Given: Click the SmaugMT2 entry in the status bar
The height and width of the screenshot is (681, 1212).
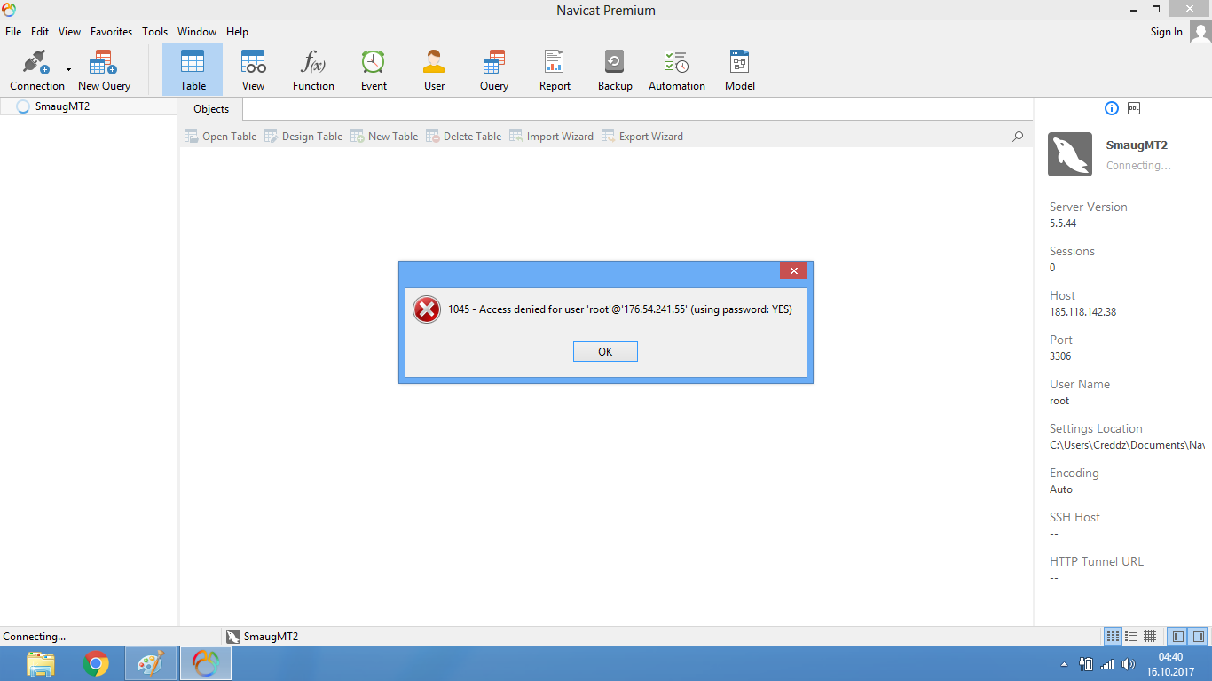Looking at the screenshot, I should click(263, 637).
